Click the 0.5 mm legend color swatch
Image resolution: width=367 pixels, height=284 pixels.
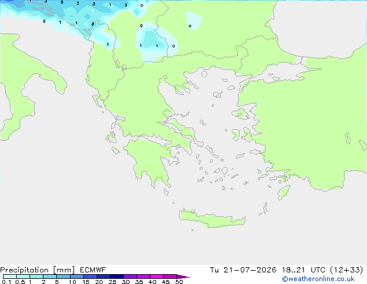coord(23,276)
